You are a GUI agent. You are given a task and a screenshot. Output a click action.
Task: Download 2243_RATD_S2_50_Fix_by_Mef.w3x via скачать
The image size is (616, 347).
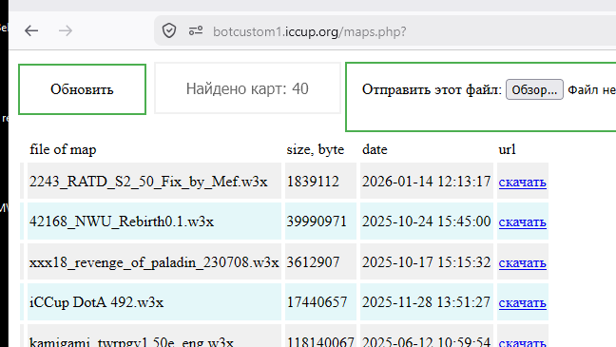pyautogui.click(x=523, y=183)
